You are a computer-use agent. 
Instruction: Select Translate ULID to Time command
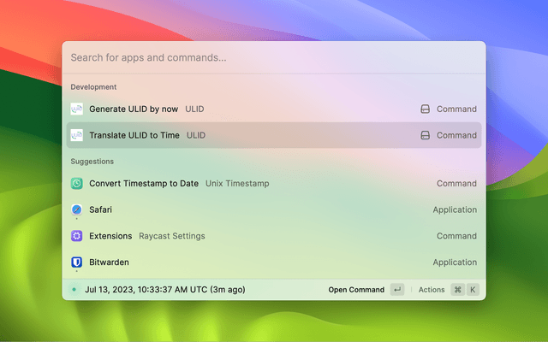tap(134, 135)
